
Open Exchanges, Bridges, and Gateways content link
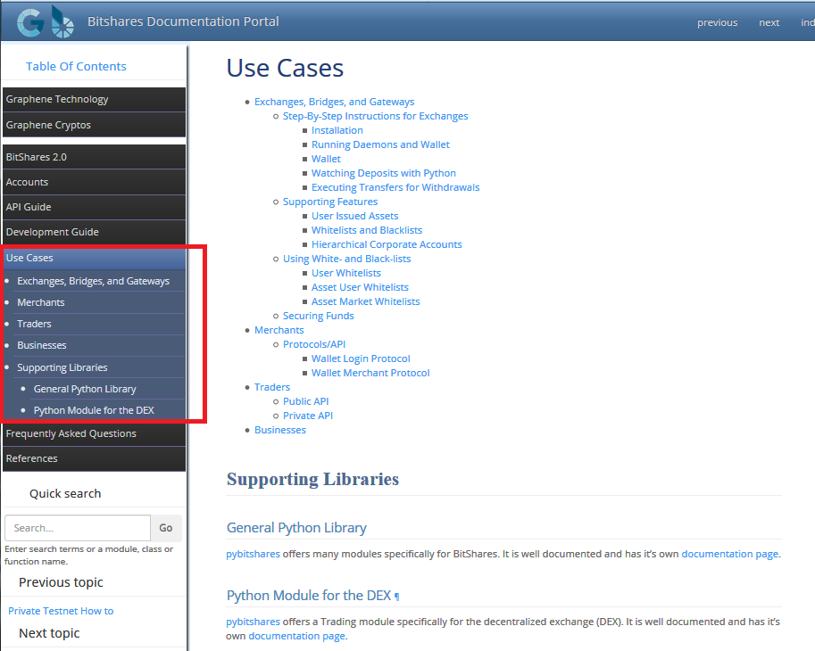point(334,102)
